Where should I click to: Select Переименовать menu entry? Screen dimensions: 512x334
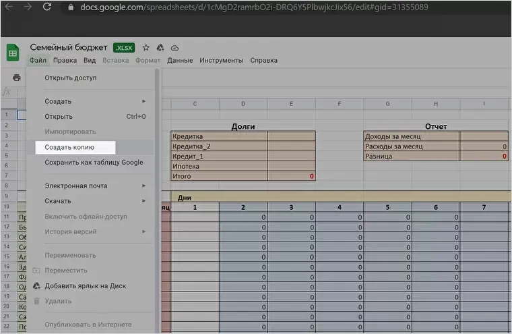(x=90, y=255)
